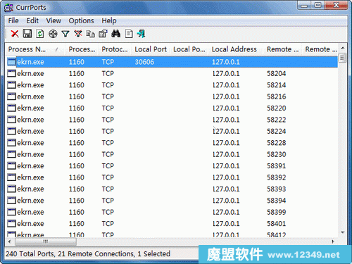Click the horizontal scrollbar right arrow
352x264 pixels.
point(333,241)
